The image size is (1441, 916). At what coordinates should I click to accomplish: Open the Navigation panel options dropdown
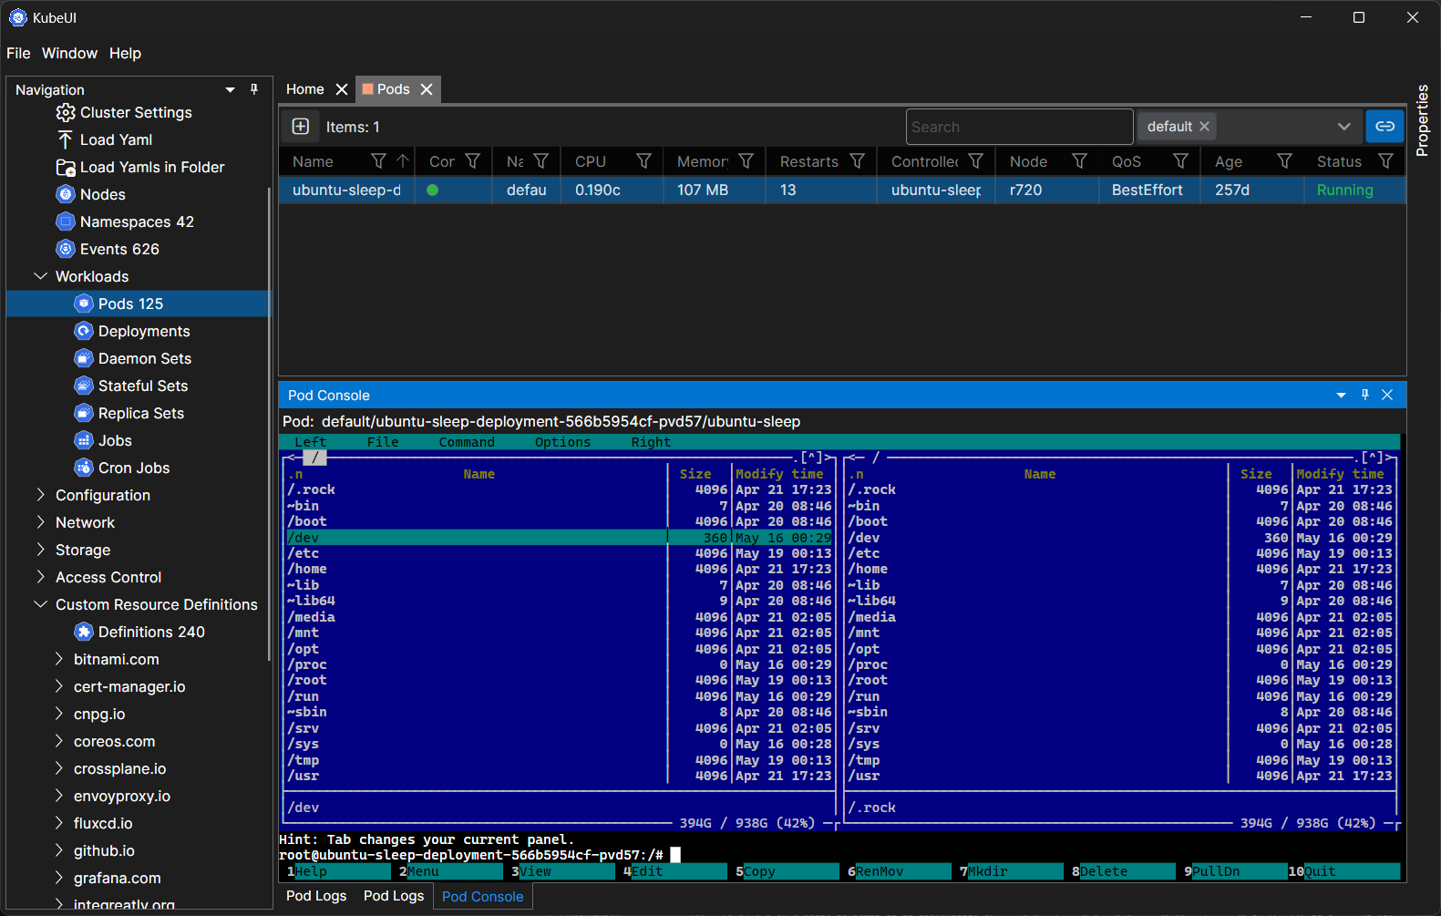tap(231, 89)
